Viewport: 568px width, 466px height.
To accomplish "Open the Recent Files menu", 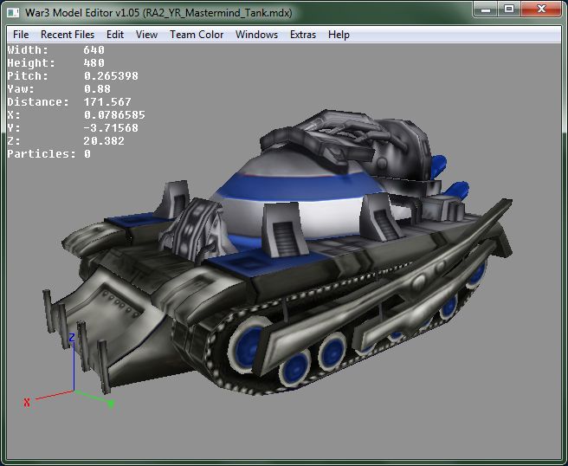I will point(68,35).
